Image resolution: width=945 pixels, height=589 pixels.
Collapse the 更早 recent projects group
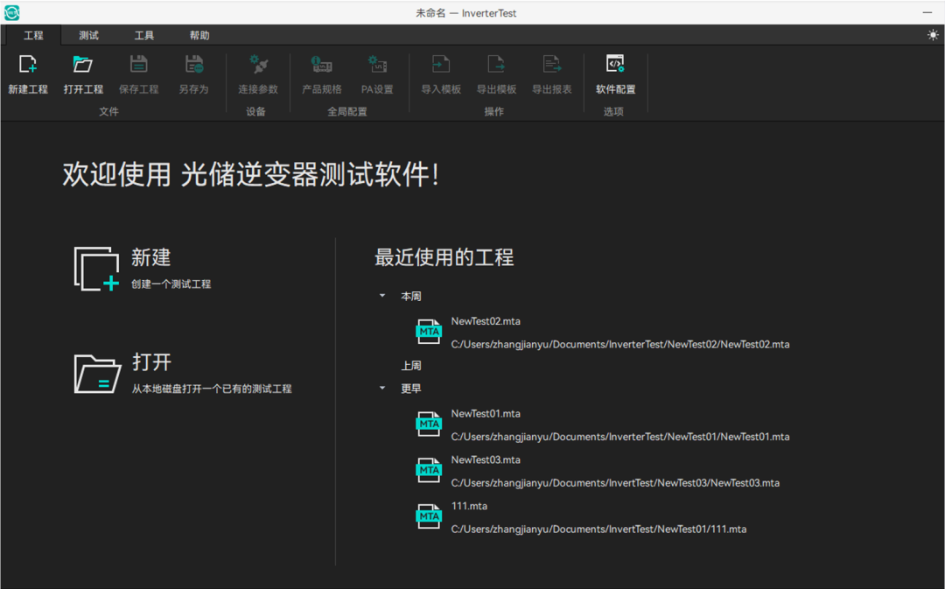click(x=382, y=388)
